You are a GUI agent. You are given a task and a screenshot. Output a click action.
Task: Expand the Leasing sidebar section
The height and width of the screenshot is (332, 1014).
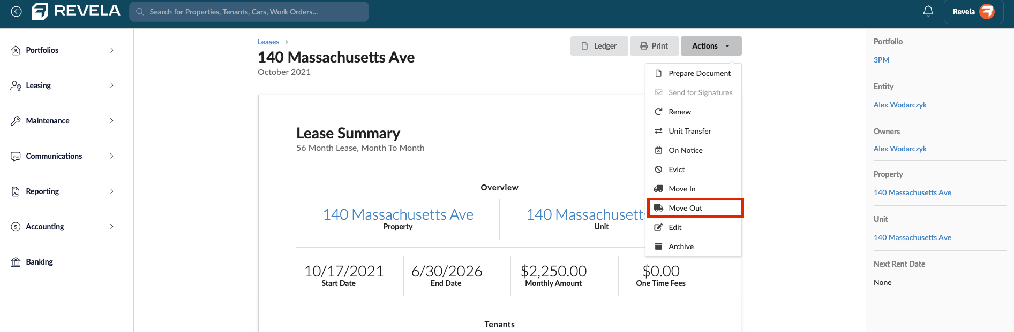click(63, 86)
